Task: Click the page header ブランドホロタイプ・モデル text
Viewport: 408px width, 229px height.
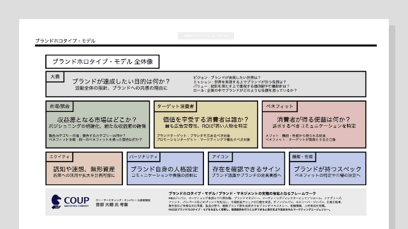Action: (65, 41)
